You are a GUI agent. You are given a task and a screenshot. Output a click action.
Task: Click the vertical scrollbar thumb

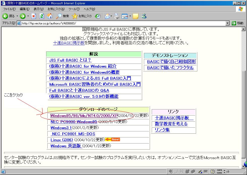[x=243, y=114]
